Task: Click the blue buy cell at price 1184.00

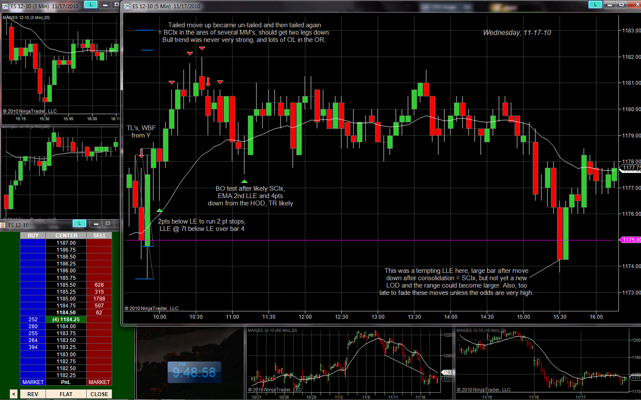Action: (x=33, y=326)
